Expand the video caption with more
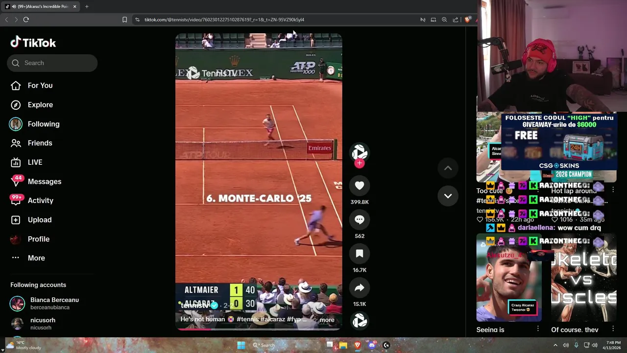627x353 pixels. (327, 320)
